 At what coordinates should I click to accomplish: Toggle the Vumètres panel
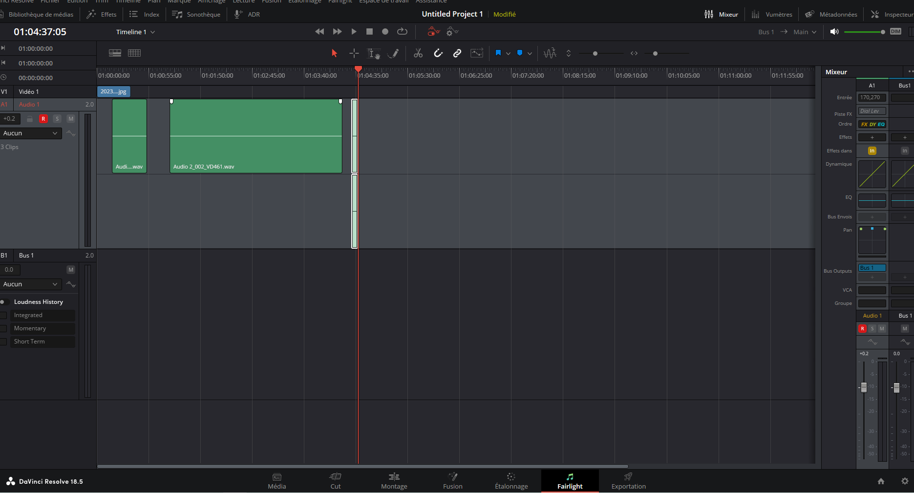click(772, 15)
